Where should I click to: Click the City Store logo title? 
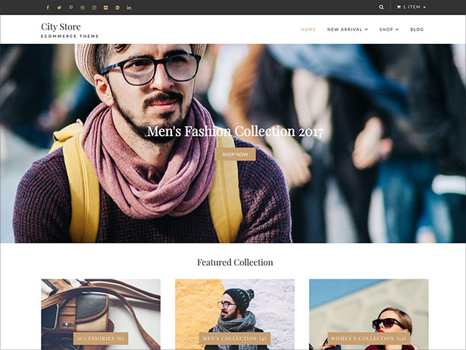[x=61, y=27]
